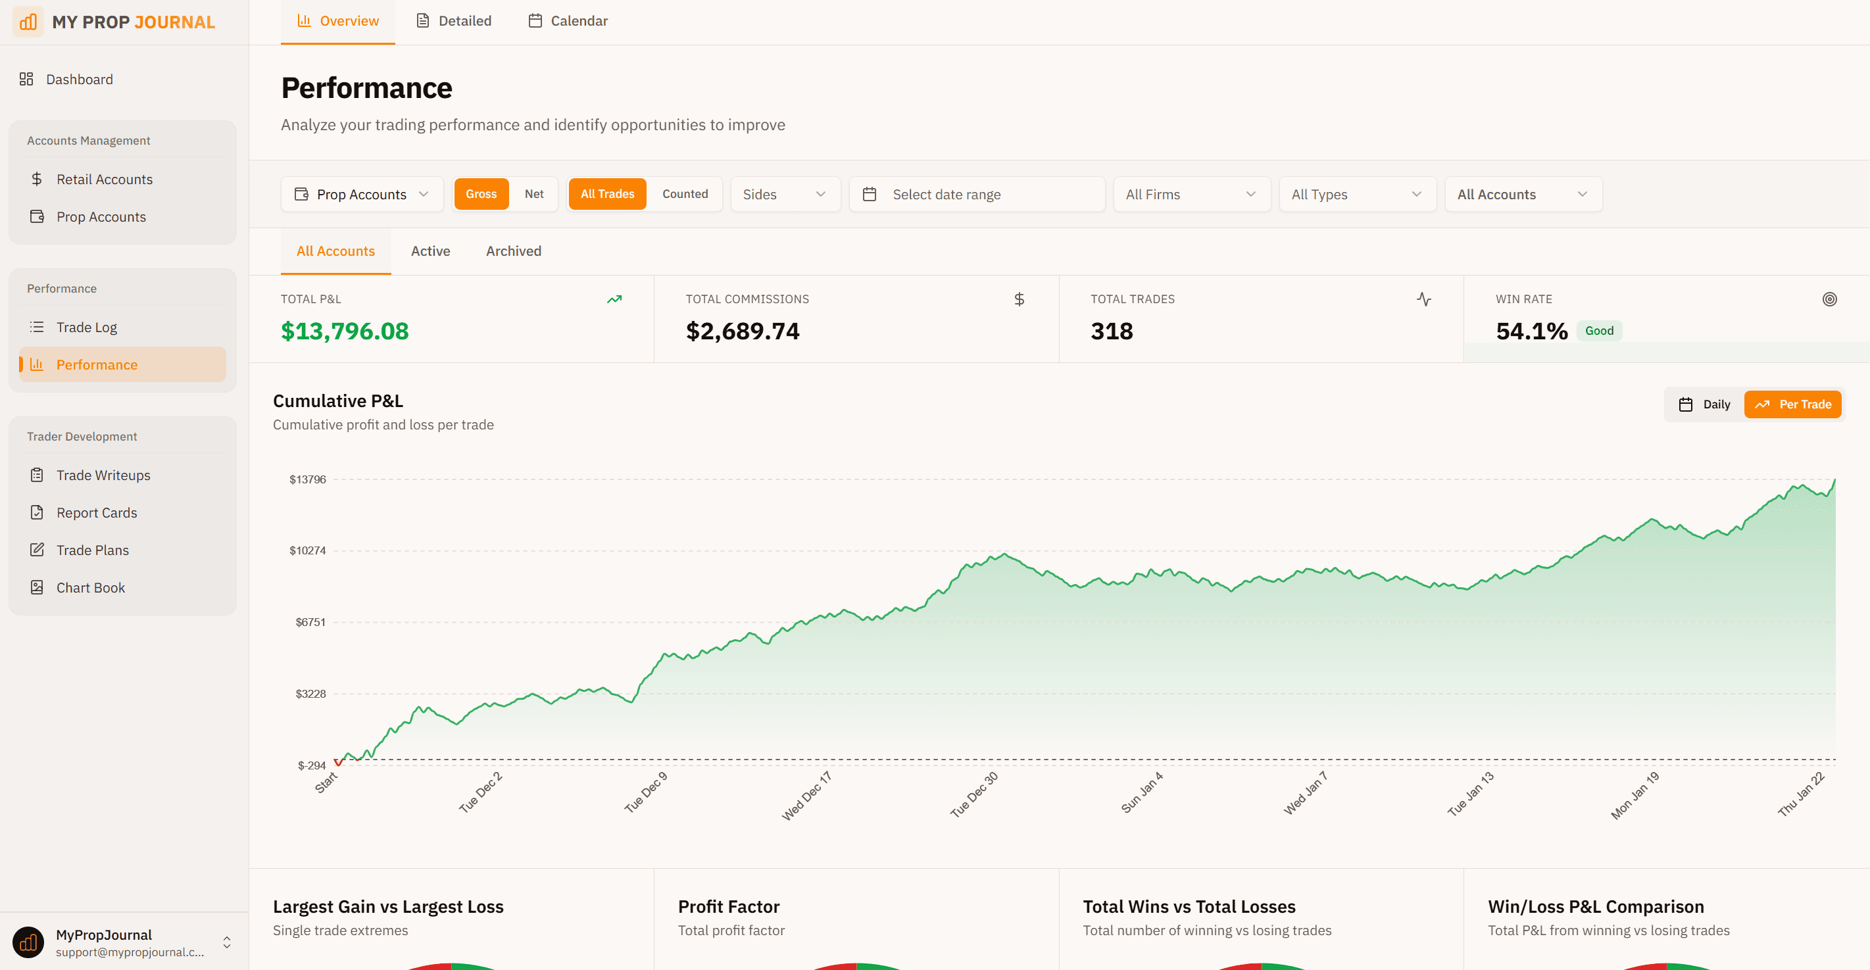Click the $2,689.74 commissions value
1870x970 pixels.
pyautogui.click(x=743, y=331)
